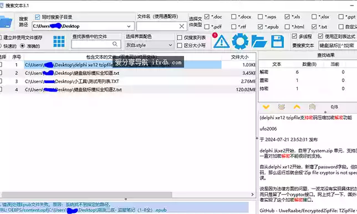Select the 解密 result row
Image resolution: width=357 pixels, height=214 pixels.
point(307,72)
